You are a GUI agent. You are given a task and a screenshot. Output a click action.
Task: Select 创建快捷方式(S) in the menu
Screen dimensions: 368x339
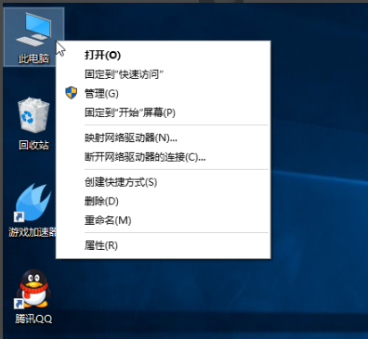coord(163,182)
